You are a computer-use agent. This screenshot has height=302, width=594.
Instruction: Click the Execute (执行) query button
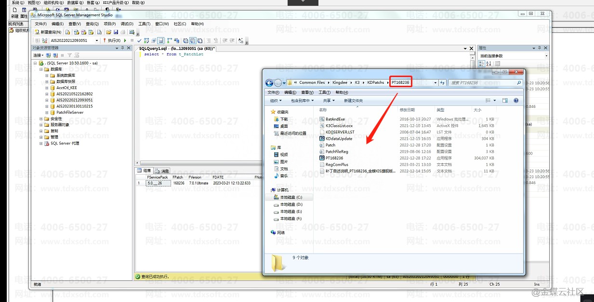pos(114,41)
